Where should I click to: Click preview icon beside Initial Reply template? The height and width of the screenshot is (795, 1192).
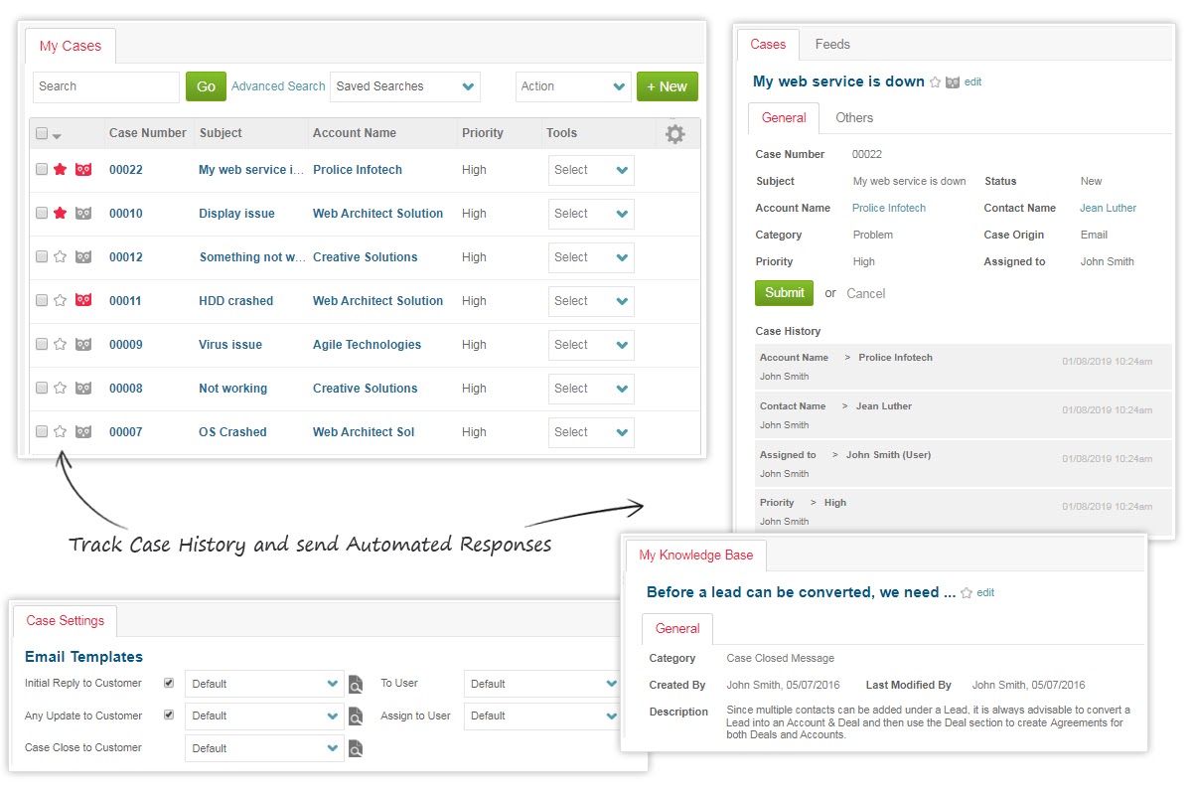click(x=356, y=684)
